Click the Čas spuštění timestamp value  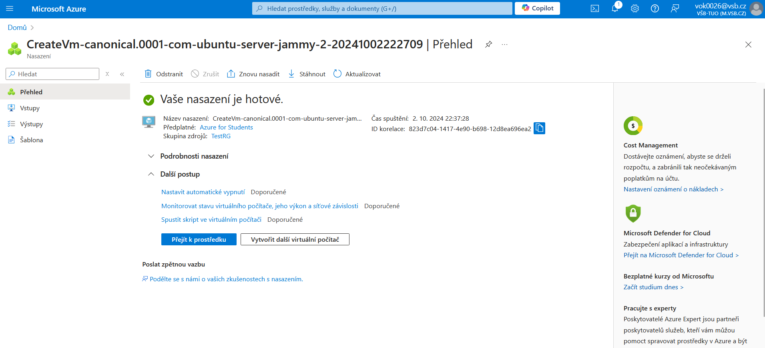pyautogui.click(x=441, y=119)
